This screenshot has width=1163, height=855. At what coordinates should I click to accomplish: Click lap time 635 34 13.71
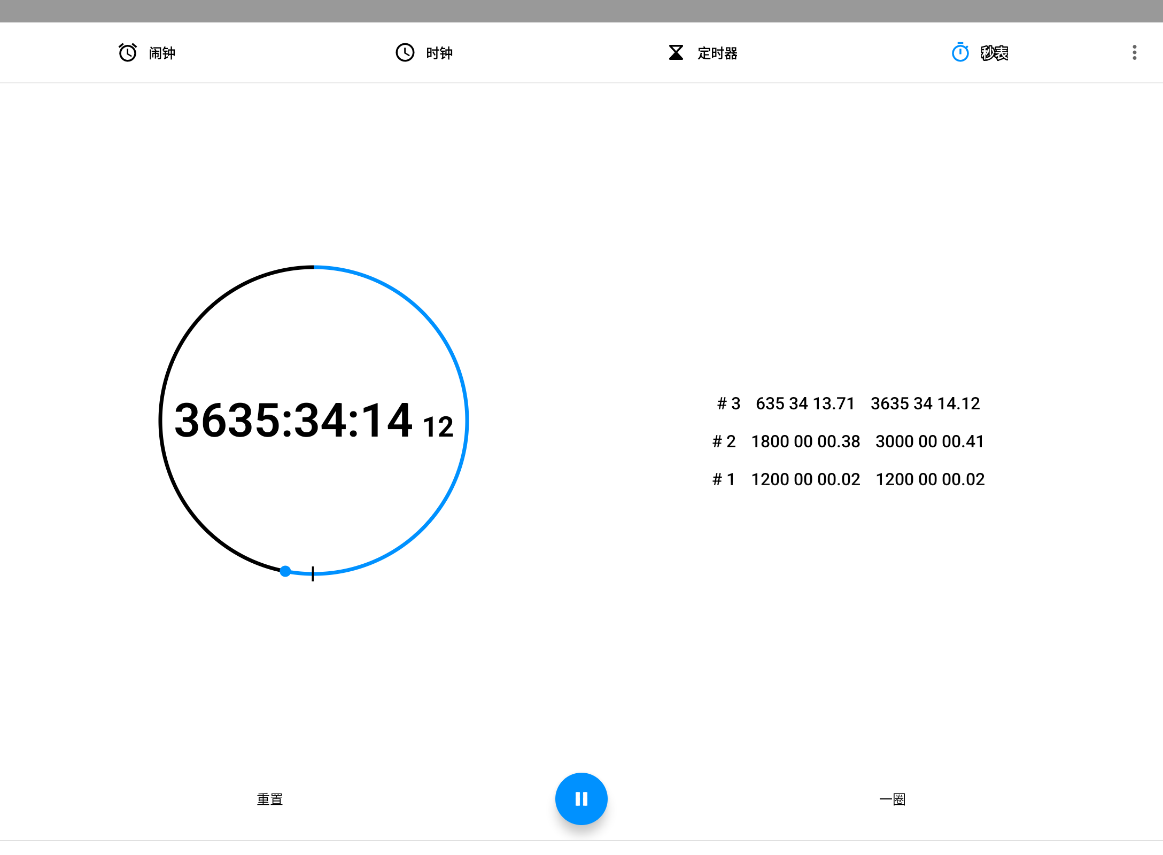tap(805, 403)
